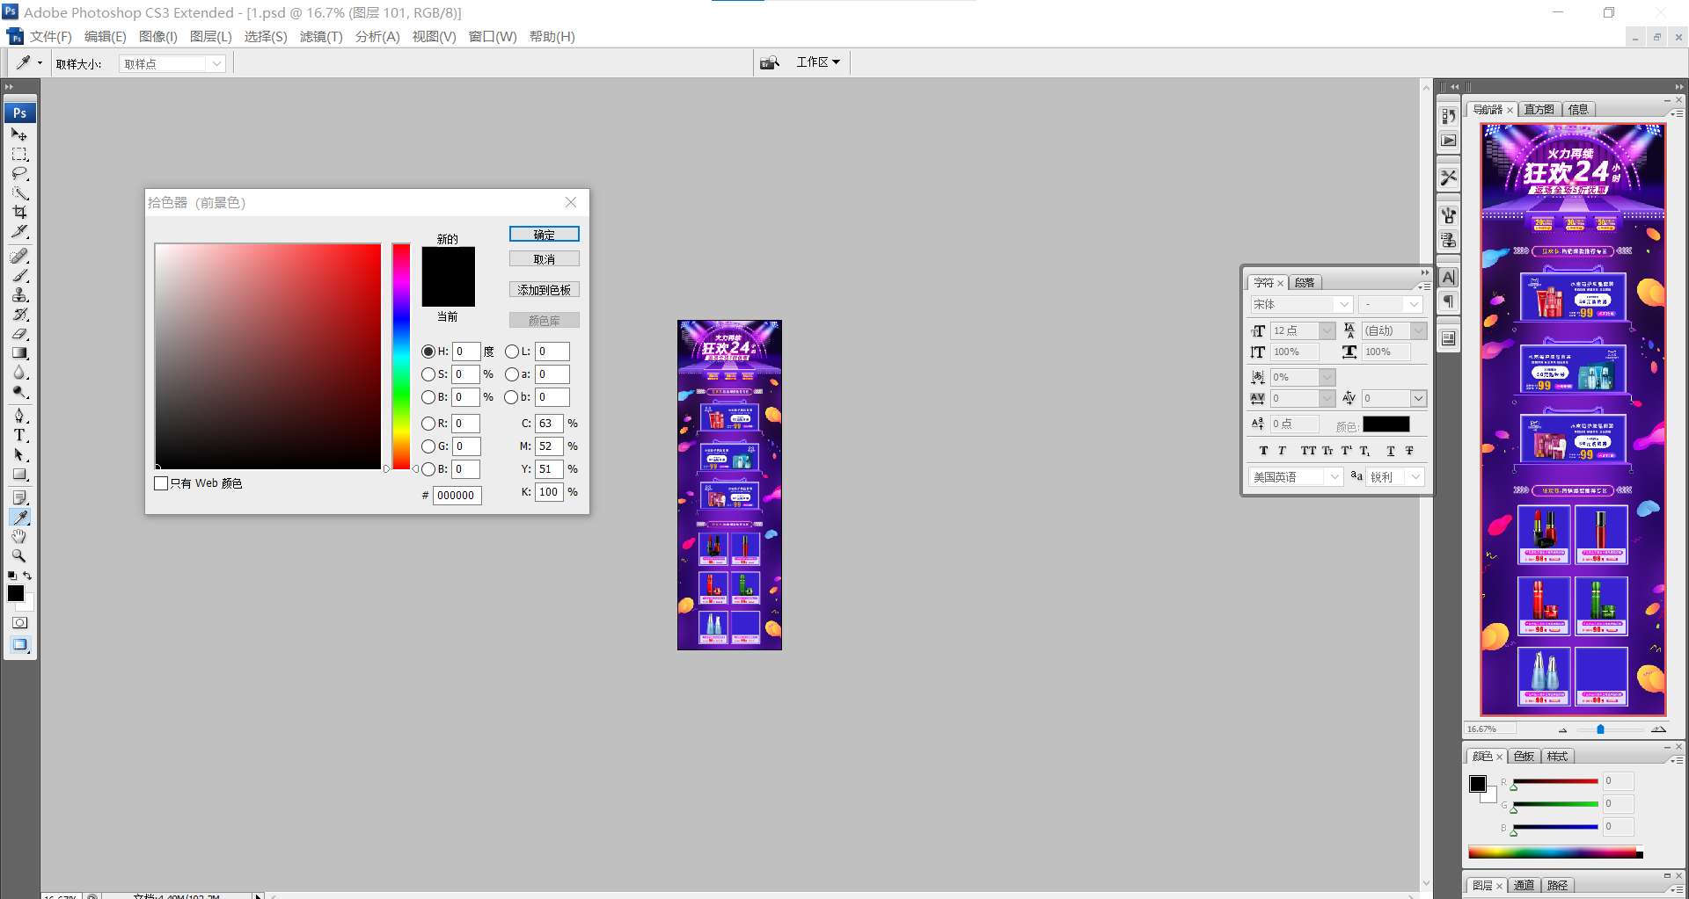The width and height of the screenshot is (1689, 899).
Task: Select the H hue radio button
Action: point(428,352)
